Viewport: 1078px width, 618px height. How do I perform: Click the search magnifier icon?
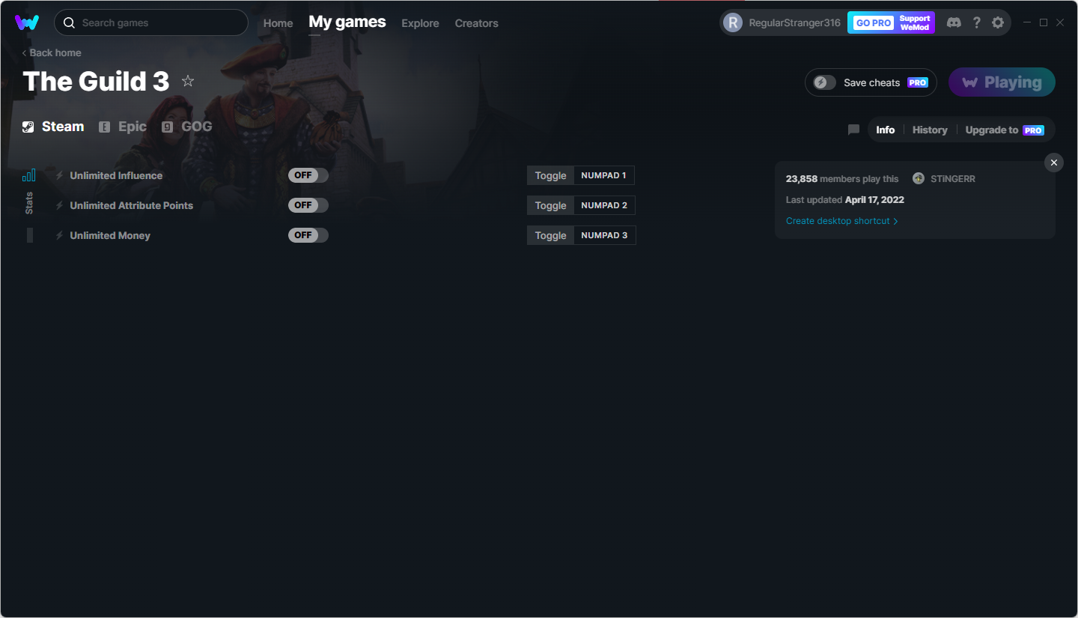(69, 23)
